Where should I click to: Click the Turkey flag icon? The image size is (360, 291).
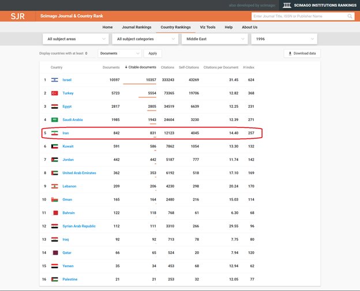pos(55,93)
